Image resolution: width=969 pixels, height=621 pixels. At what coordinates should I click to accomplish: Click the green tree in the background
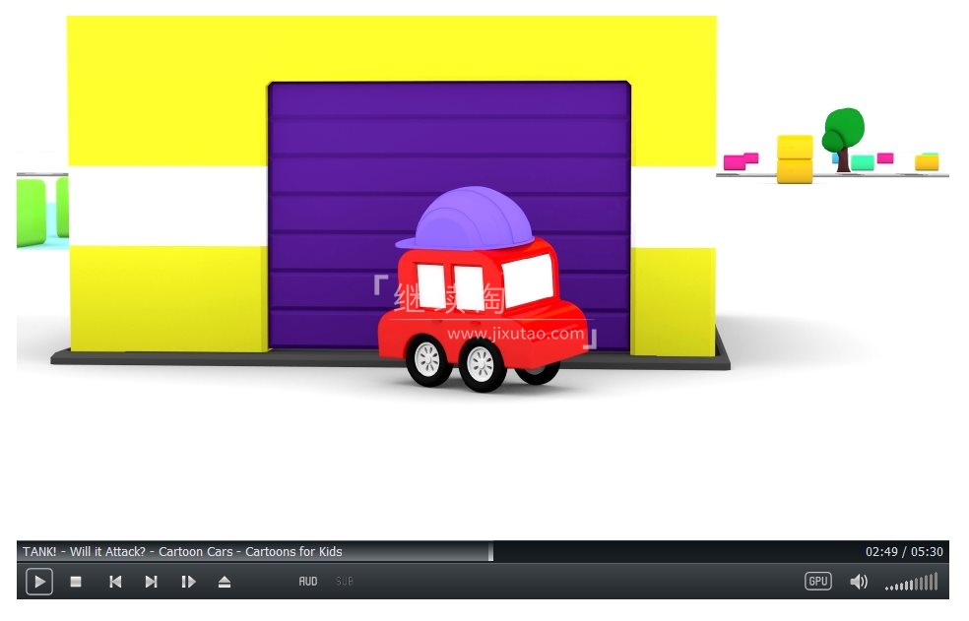(843, 133)
